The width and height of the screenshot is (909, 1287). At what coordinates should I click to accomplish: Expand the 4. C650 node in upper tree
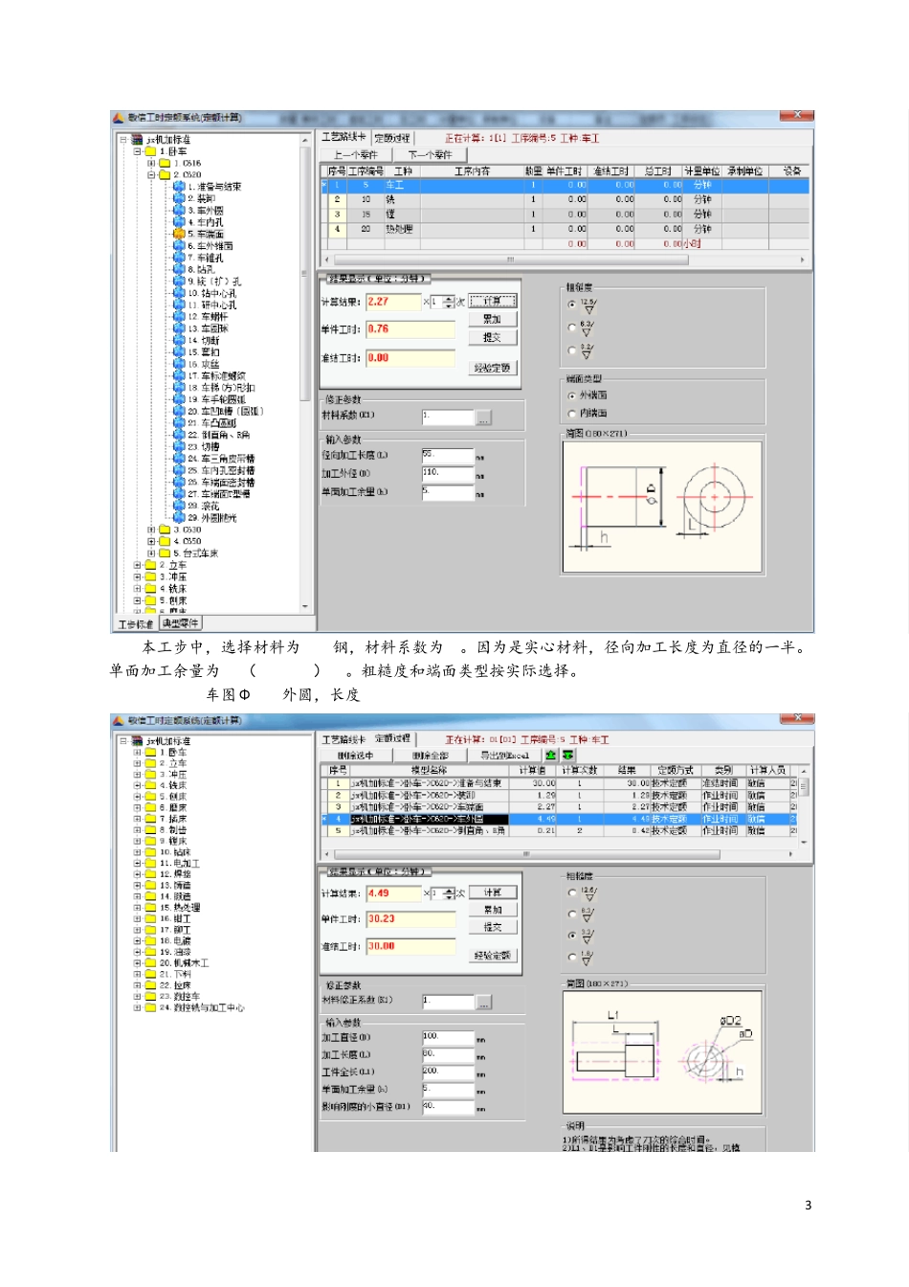click(x=151, y=541)
